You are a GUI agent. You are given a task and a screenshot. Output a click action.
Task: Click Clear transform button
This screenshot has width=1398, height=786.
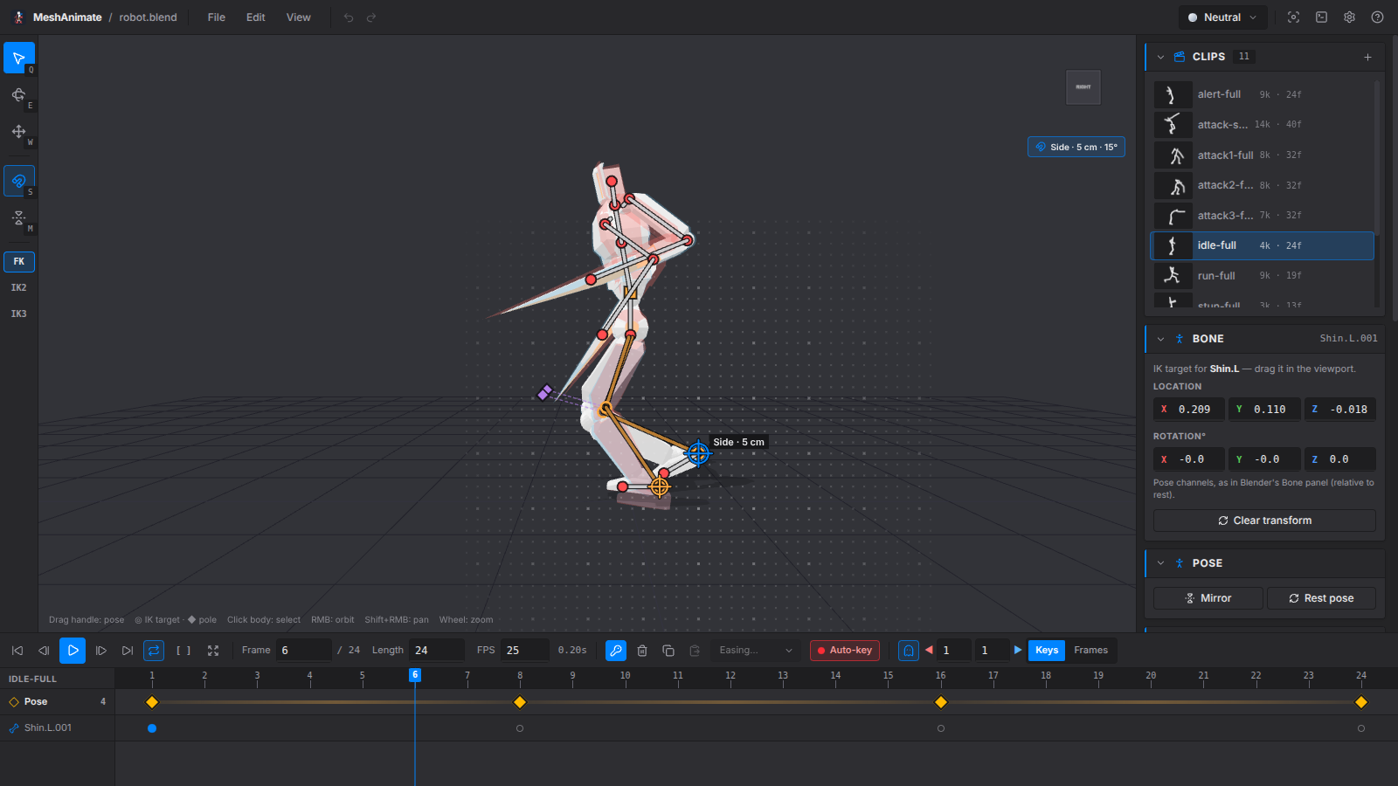click(x=1264, y=521)
